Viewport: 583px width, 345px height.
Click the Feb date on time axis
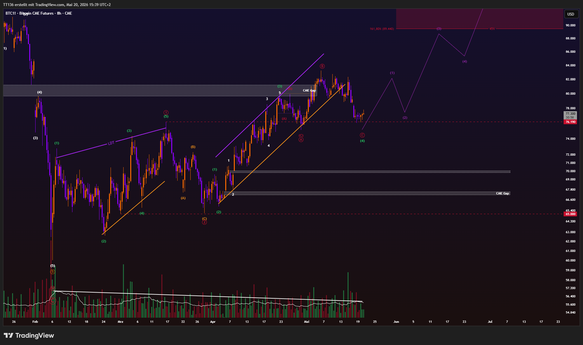click(35, 322)
